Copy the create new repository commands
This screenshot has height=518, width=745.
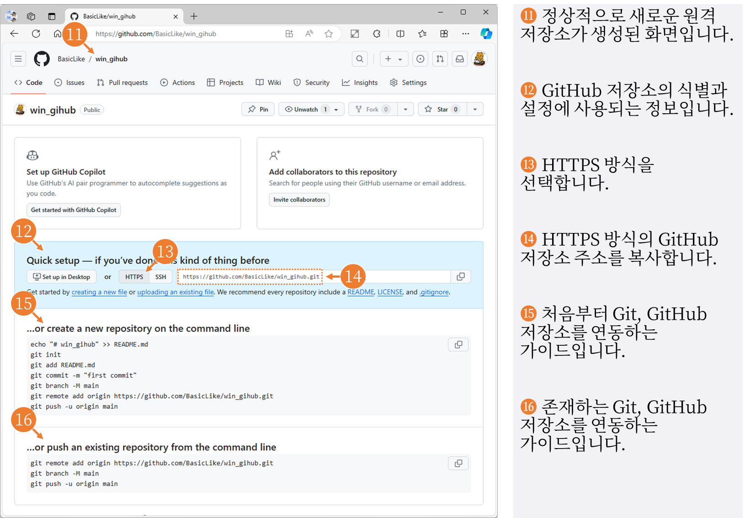click(458, 344)
